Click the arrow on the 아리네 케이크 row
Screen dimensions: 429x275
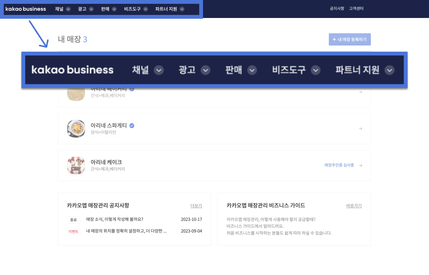[361, 165]
